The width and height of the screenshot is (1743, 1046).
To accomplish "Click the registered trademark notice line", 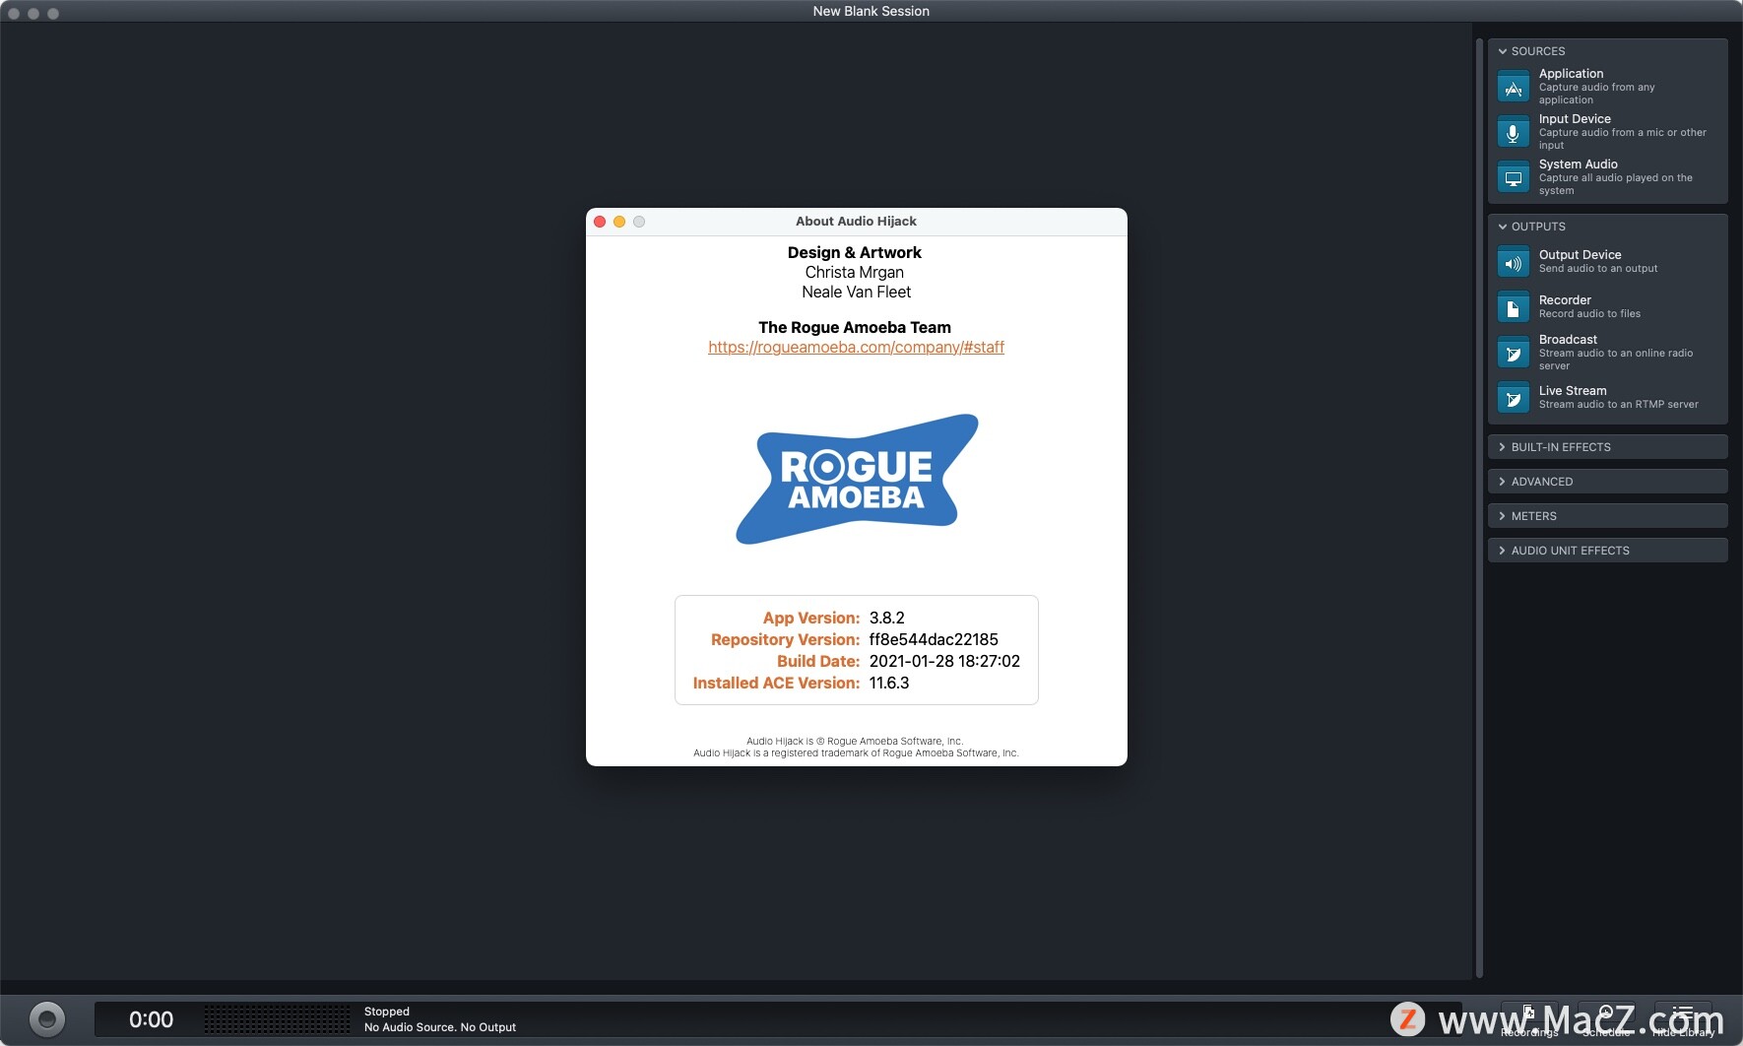I will (856, 752).
